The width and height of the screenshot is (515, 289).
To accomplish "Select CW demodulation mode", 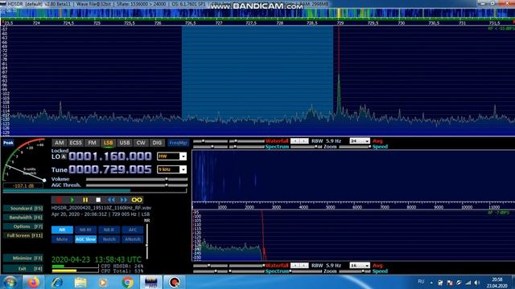I will pyautogui.click(x=141, y=143).
